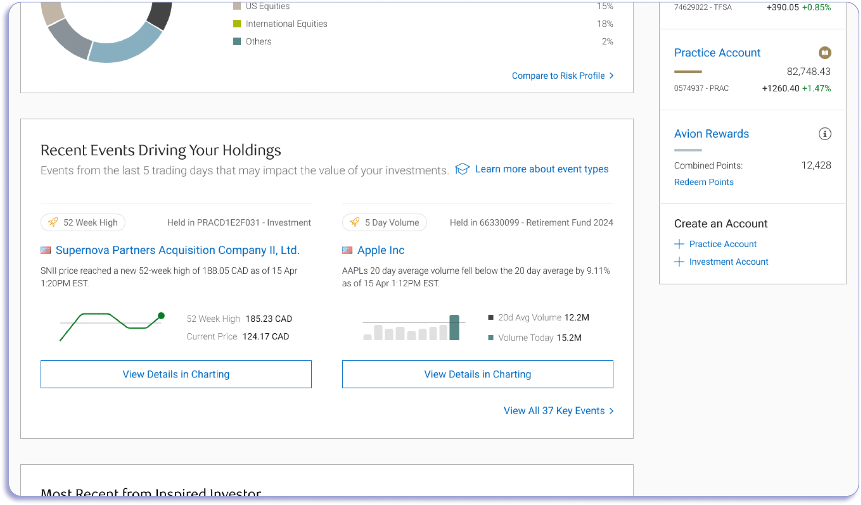
Task: Click the International Equities color swatch
Action: click(237, 24)
